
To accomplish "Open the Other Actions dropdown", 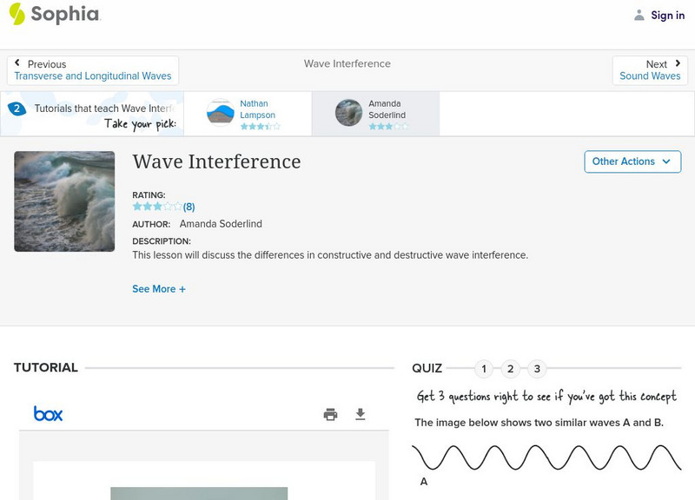I will pyautogui.click(x=632, y=161).
